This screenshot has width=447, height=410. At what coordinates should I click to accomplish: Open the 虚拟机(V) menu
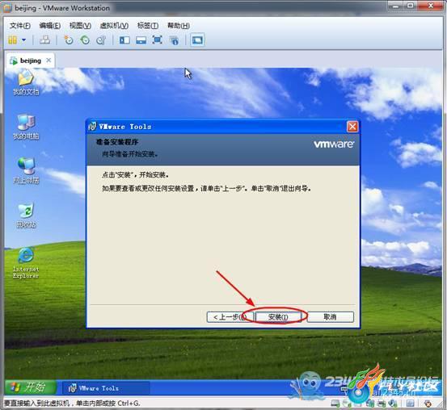pos(114,26)
